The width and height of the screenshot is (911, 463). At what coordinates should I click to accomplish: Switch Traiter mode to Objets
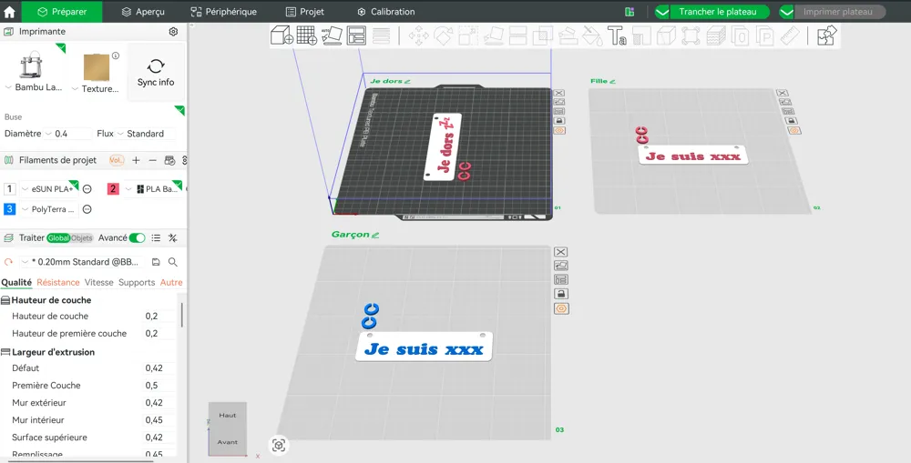tap(82, 238)
